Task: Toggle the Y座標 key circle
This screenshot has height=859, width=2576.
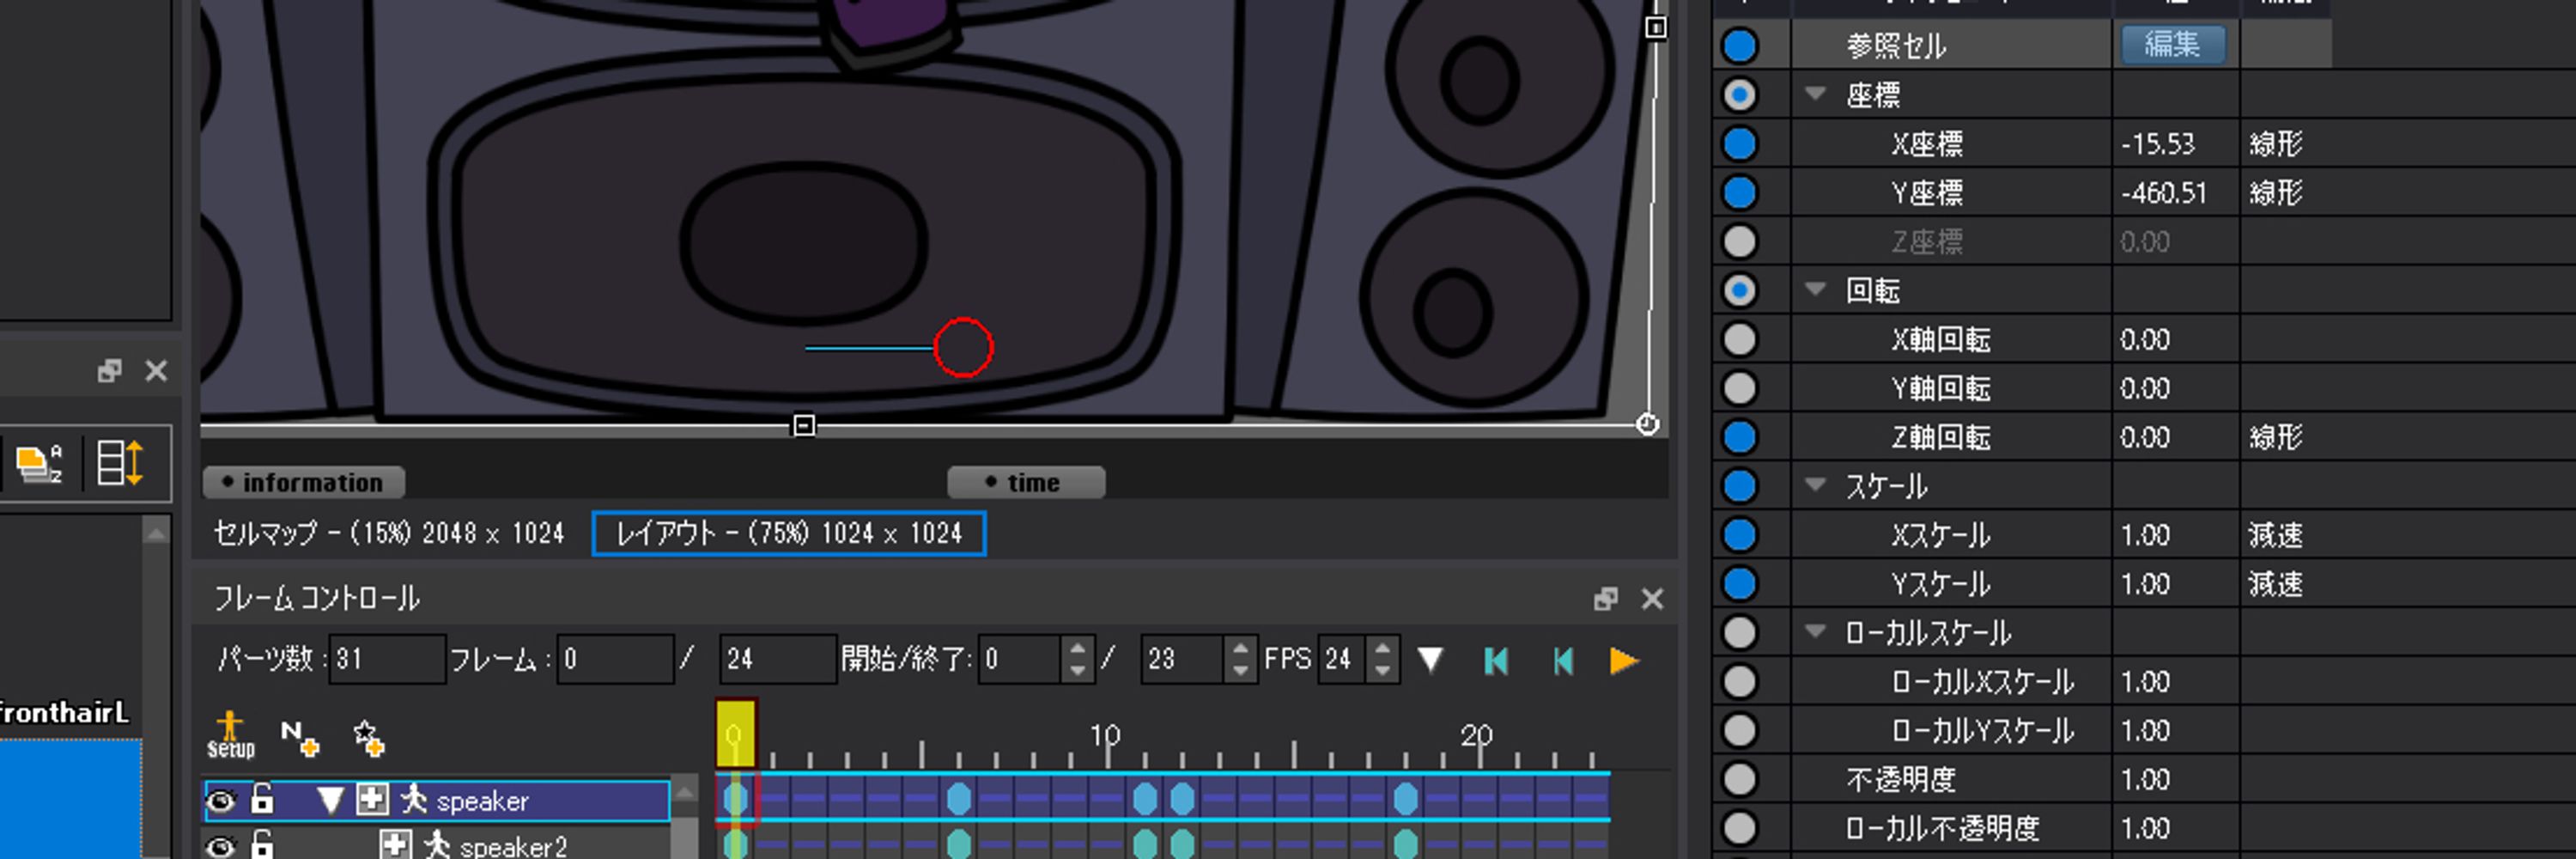Action: pyautogui.click(x=1740, y=193)
